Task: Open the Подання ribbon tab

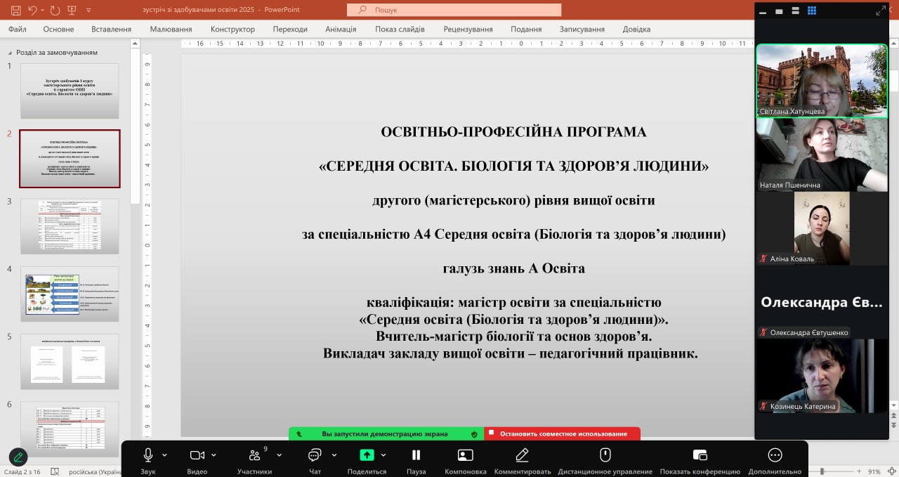Action: click(x=526, y=29)
